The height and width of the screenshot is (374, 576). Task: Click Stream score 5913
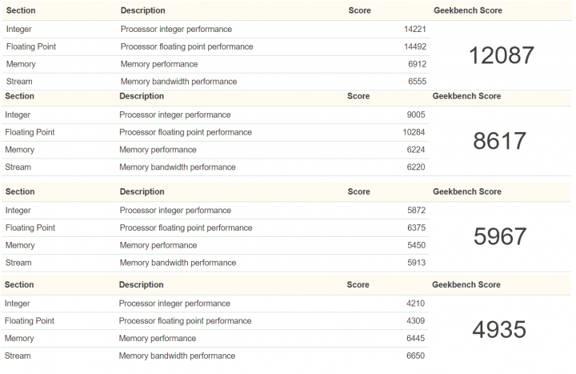coord(416,263)
